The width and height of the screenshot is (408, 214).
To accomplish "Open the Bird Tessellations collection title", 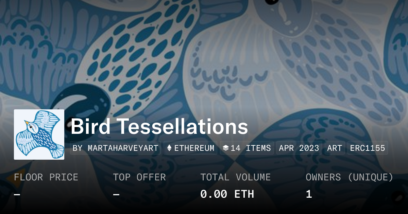I will 159,127.
